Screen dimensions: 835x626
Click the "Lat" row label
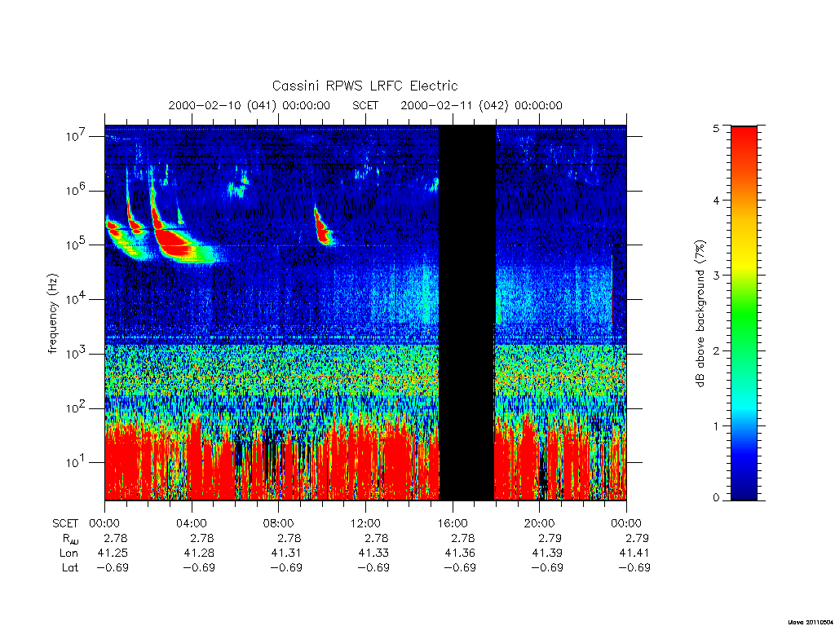70,567
